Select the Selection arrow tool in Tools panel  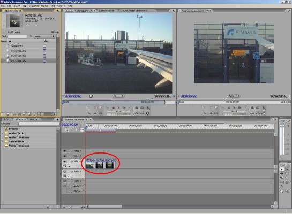pyautogui.click(x=282, y=169)
